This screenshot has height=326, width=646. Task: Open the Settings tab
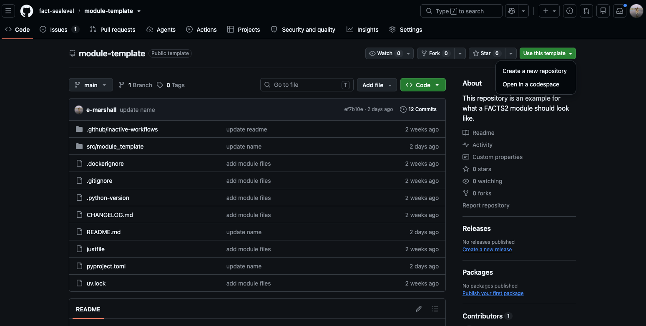[x=405, y=30]
